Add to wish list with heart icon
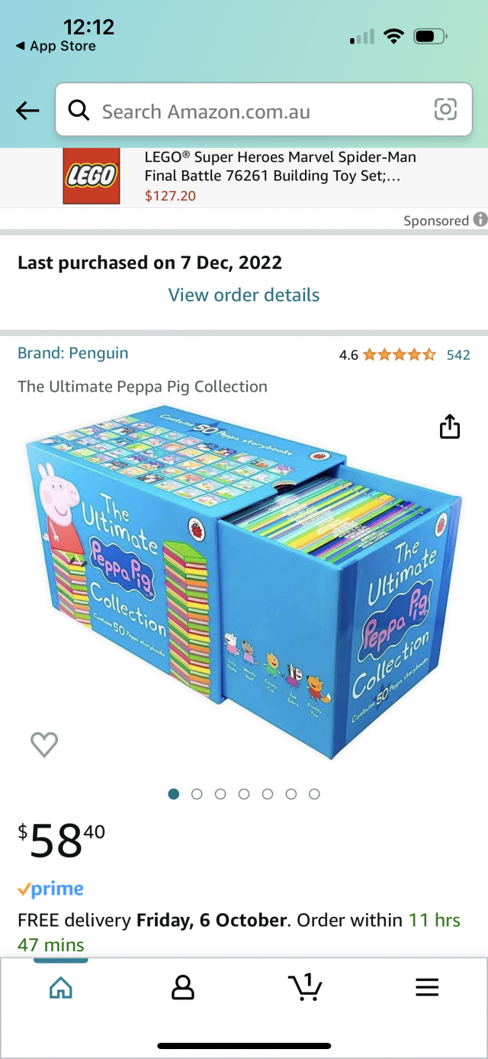Viewport: 488px width, 1059px height. (x=44, y=744)
